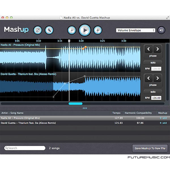Shift Nadia Ali track phase right
This screenshot has height=170, width=170.
click(x=158, y=49)
